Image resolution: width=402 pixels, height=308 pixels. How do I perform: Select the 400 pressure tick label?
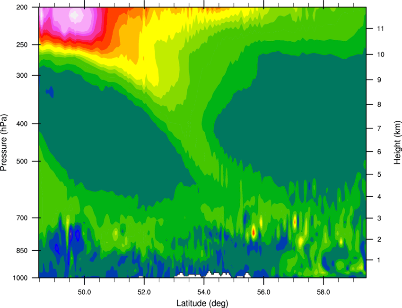point(22,124)
